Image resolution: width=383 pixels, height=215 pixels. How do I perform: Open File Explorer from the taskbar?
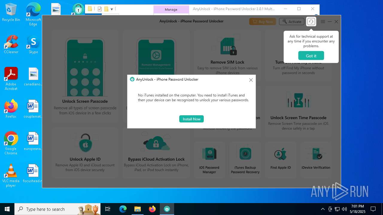[x=137, y=209]
